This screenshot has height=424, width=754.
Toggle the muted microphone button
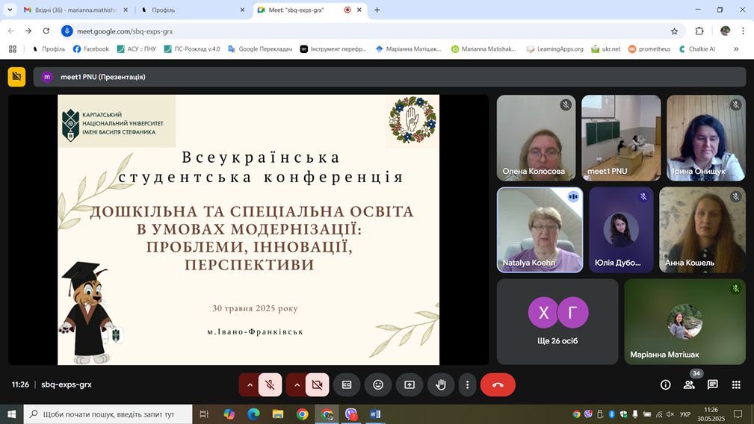coord(270,384)
